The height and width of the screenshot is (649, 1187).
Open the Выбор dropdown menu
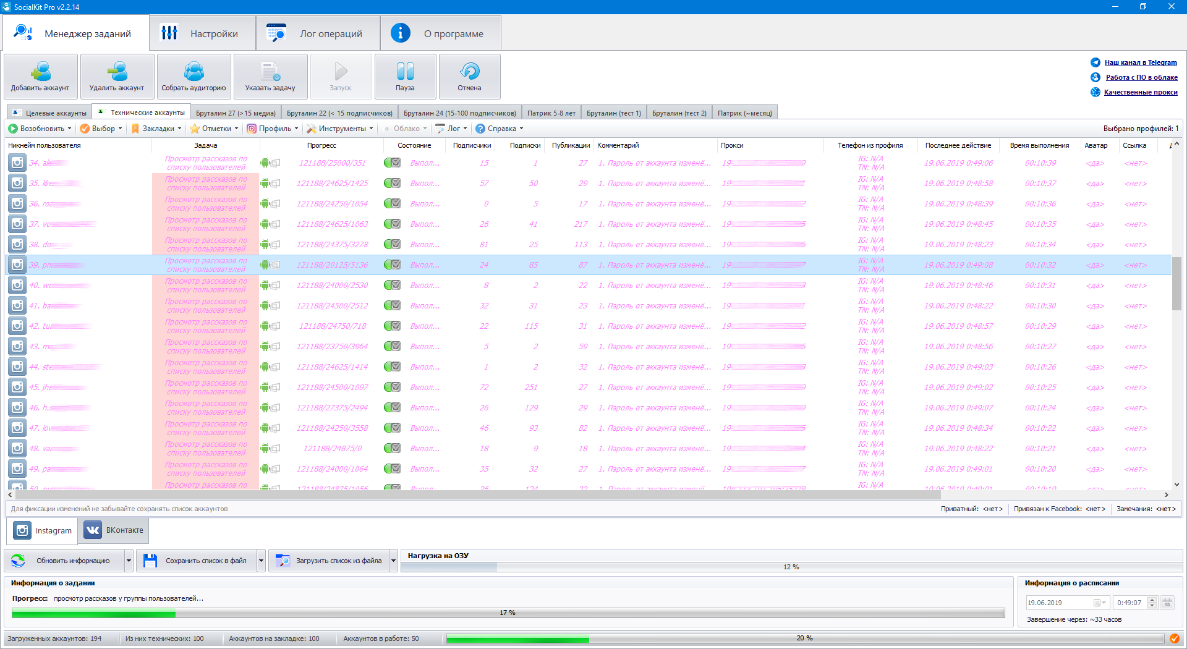(101, 129)
